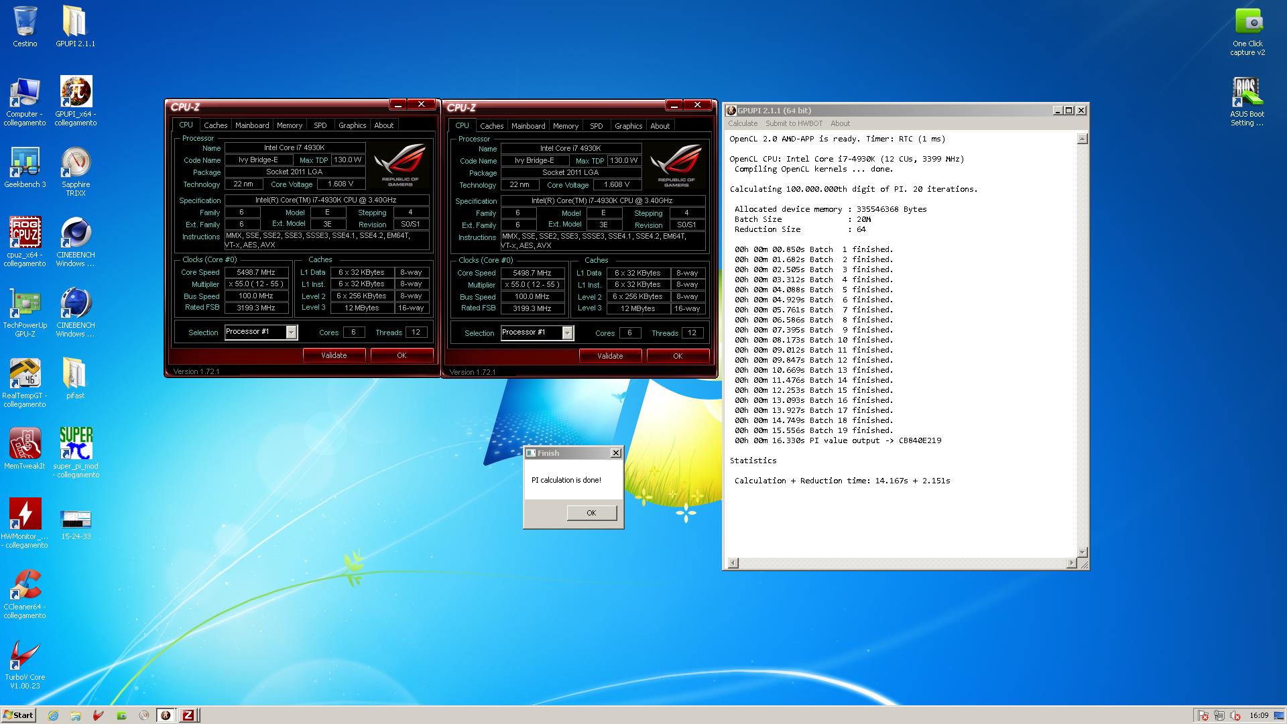This screenshot has width=1287, height=724.
Task: Launch the ASUS Boot Setting desktop icon
Action: point(1247,101)
